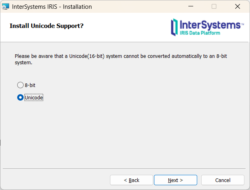Viewport: 250px width, 190px height.
Task: Go to the previous step with Back
Action: (x=132, y=180)
